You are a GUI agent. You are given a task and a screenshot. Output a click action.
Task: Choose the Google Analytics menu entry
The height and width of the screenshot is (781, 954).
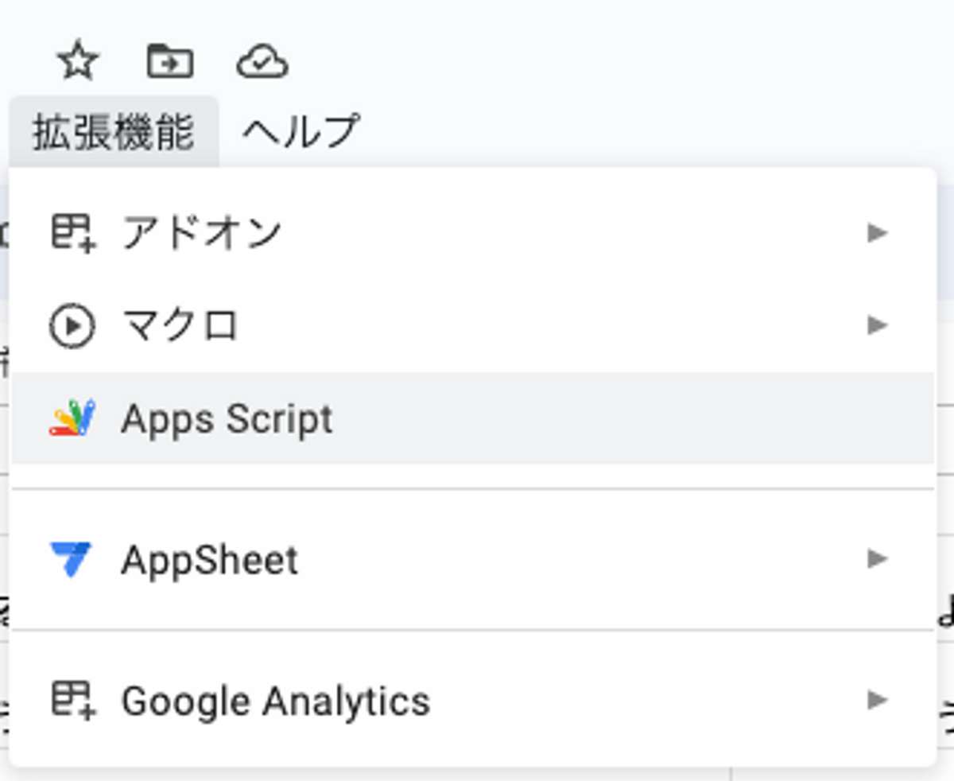[275, 701]
